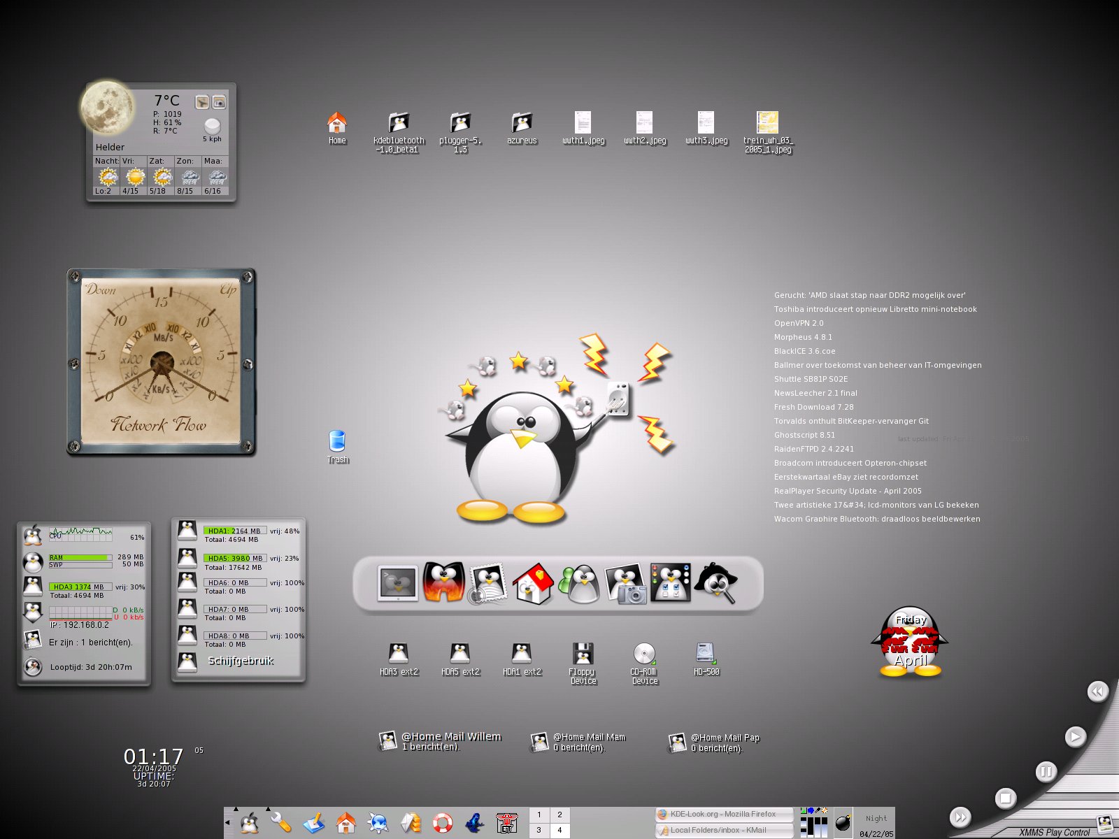
Task: Open the wrench settings icon in panel
Action: click(x=280, y=823)
